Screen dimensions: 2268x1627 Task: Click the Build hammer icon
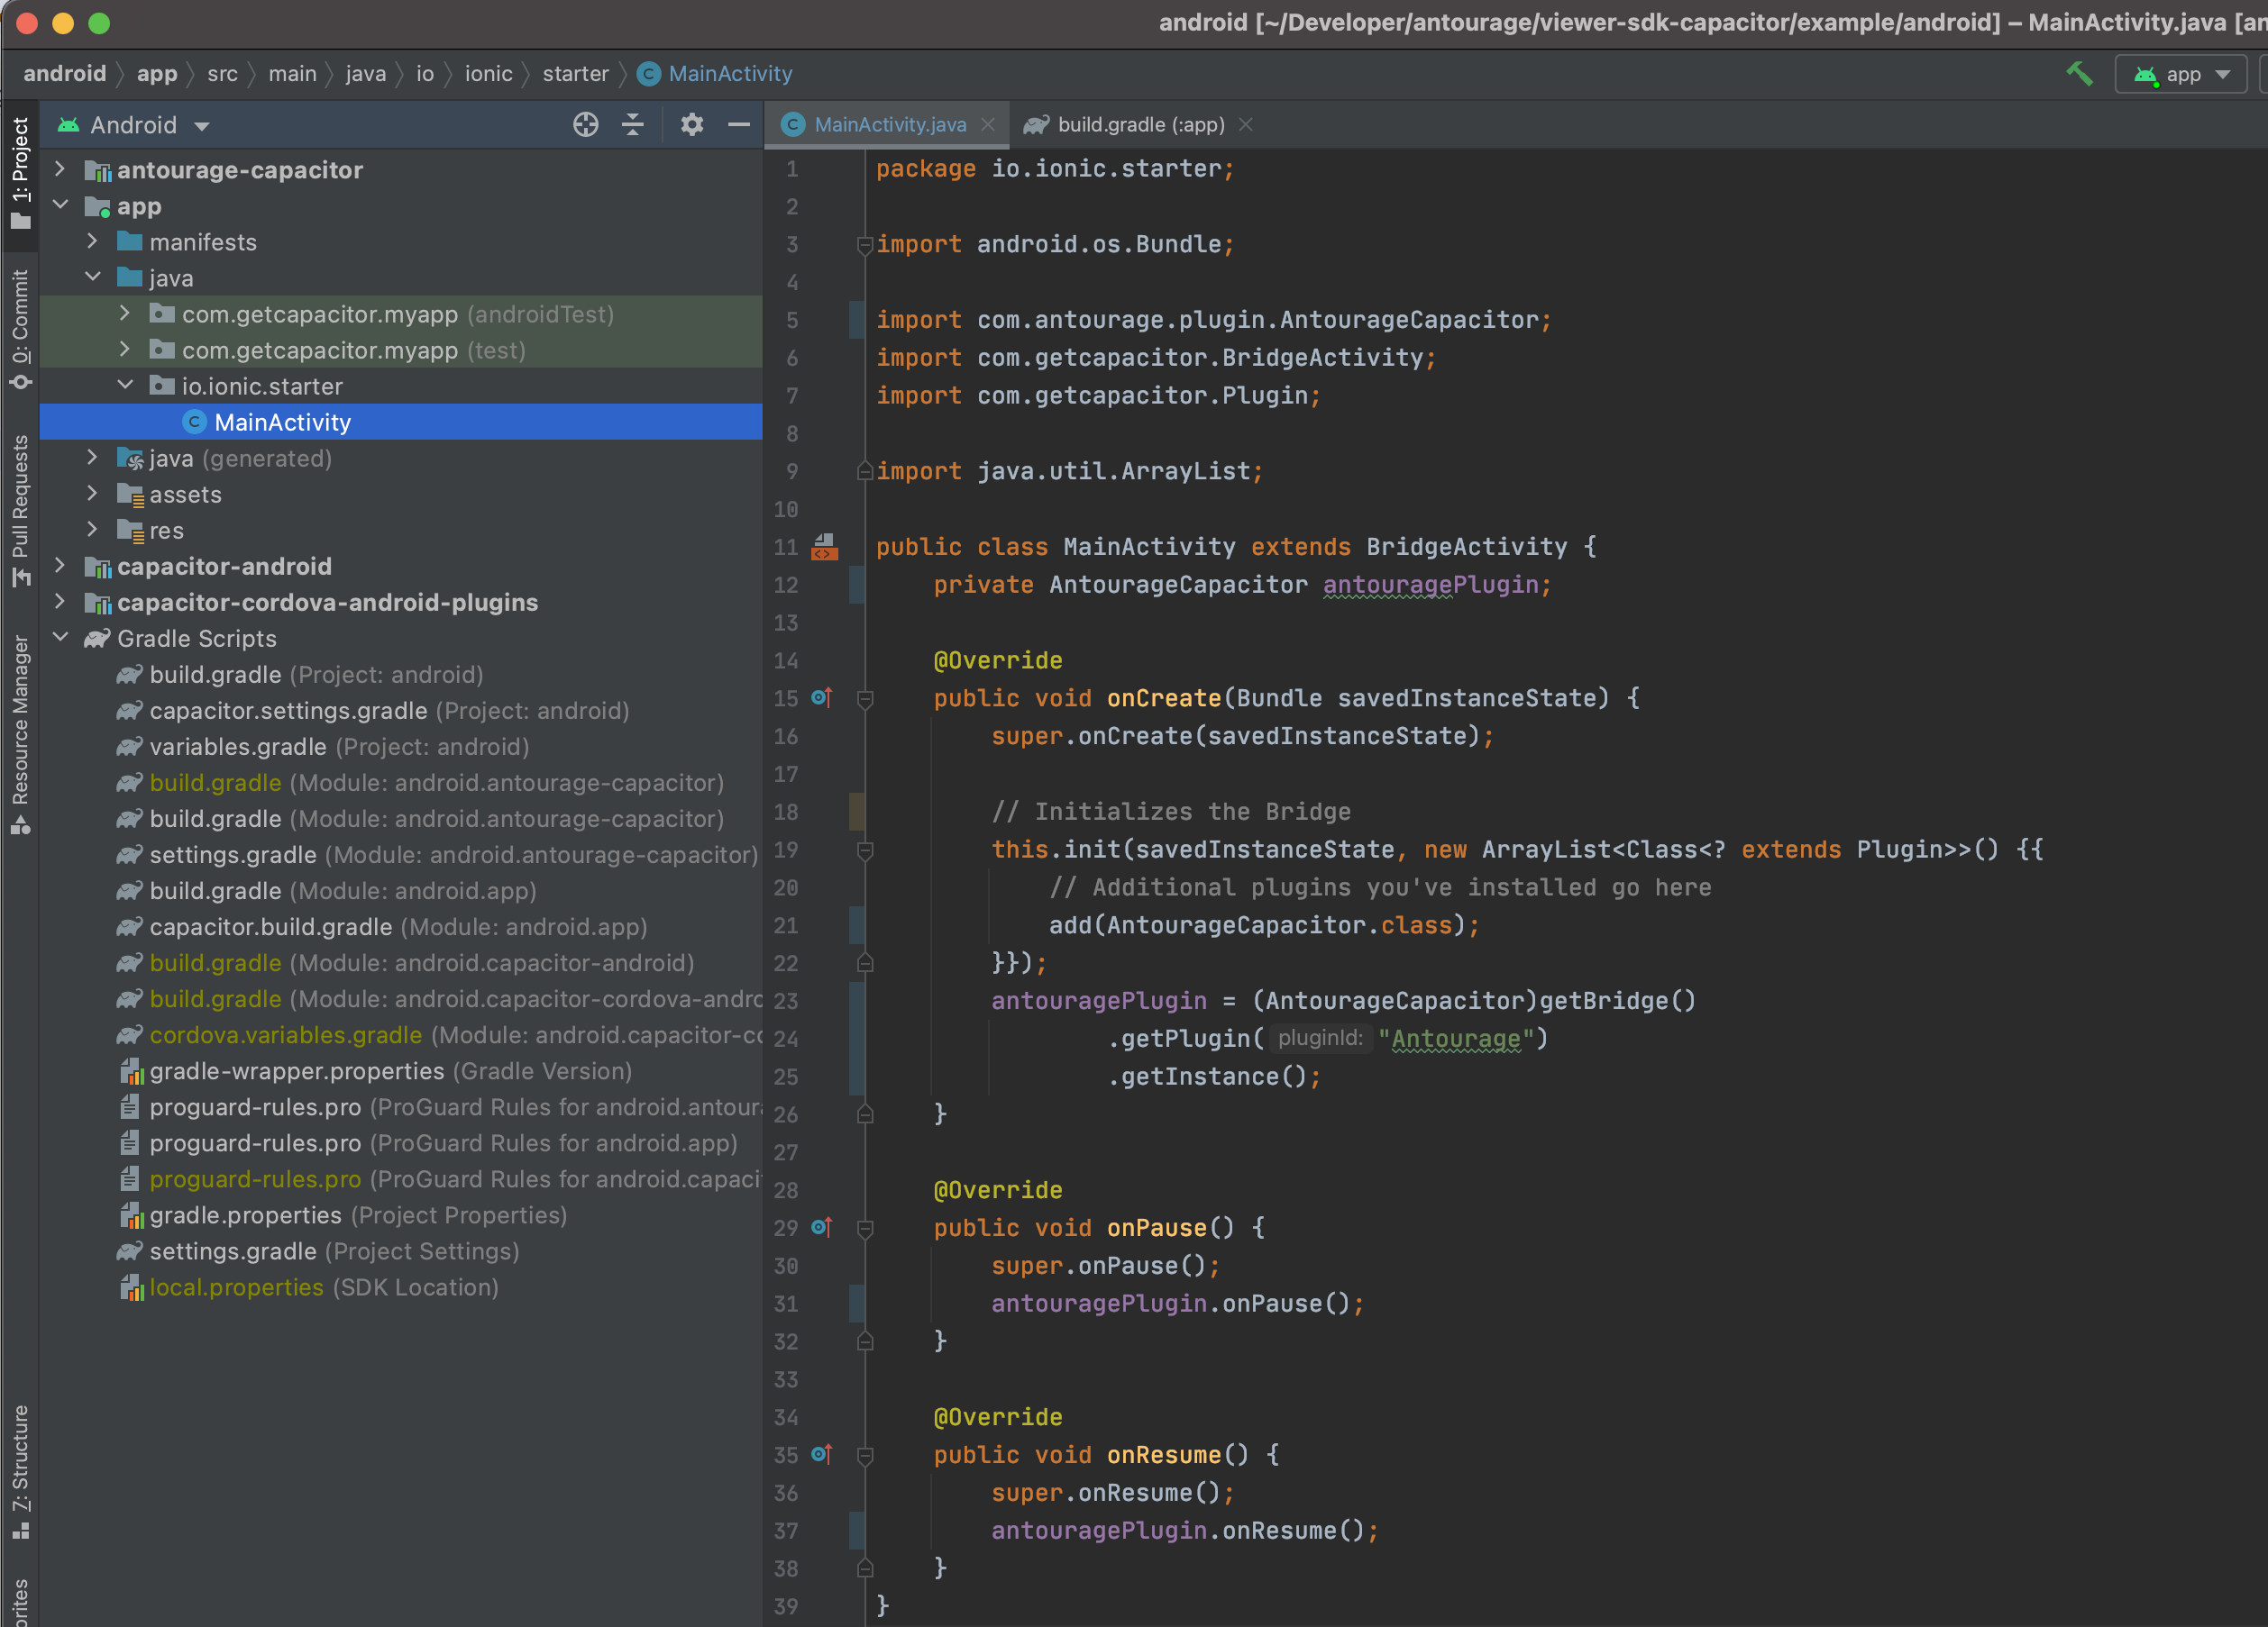click(2079, 74)
